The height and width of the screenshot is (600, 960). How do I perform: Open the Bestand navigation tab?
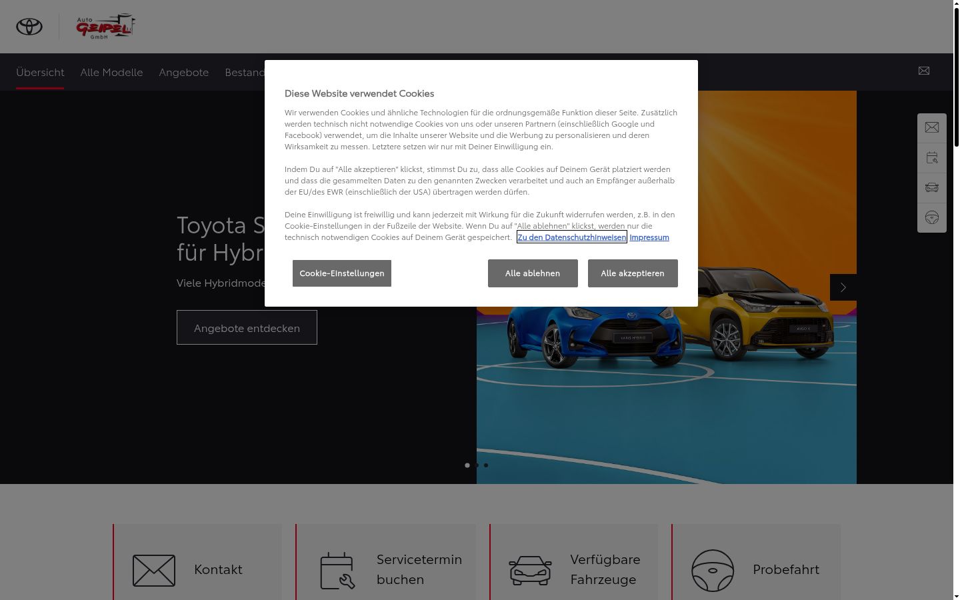[245, 72]
